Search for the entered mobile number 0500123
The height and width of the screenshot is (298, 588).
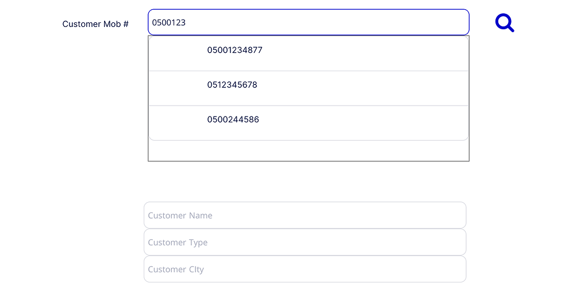pos(504,23)
